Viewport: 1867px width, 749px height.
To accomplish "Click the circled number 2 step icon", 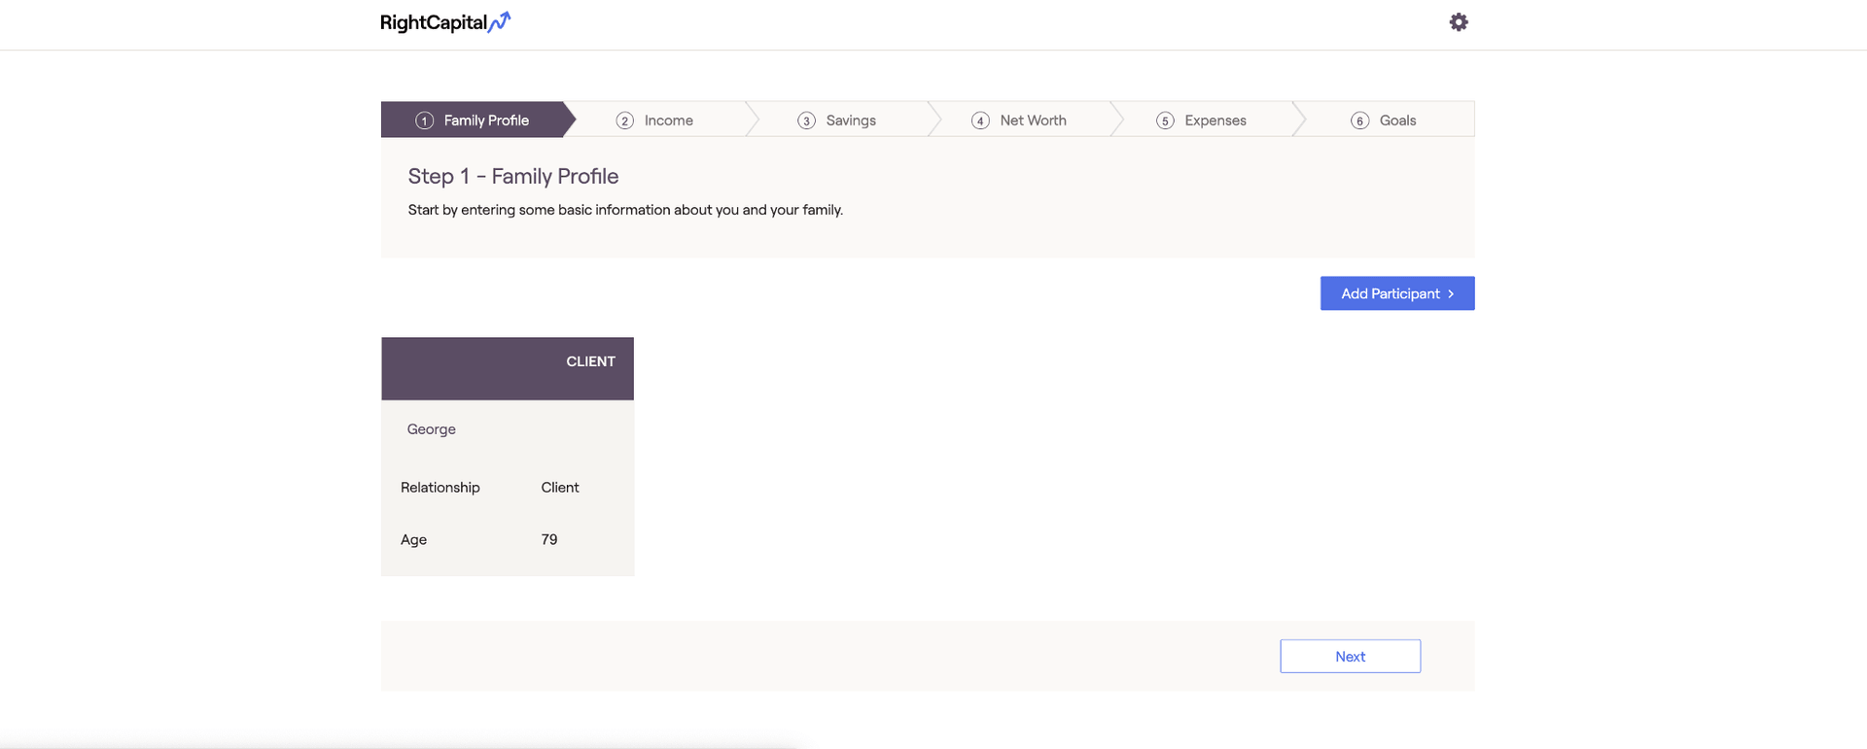I will (x=624, y=120).
